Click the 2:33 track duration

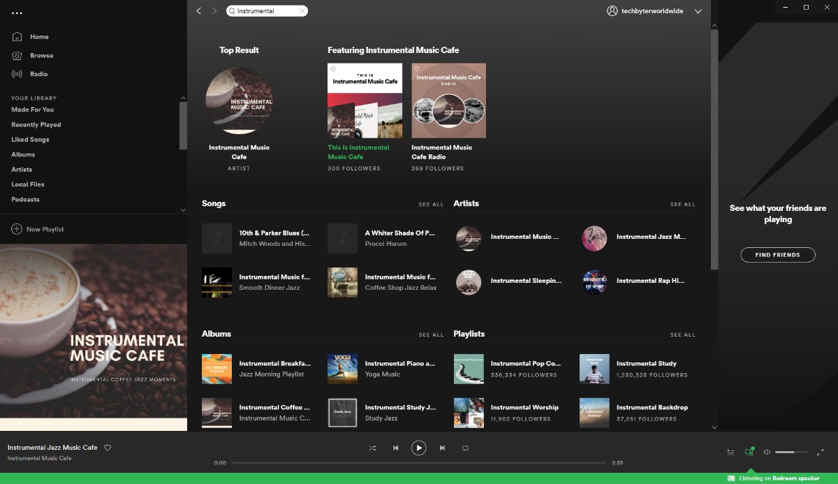point(617,462)
